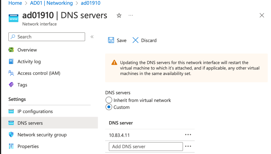Click the Access control (IAM) people icon
Image resolution: width=271 pixels, height=154 pixels.
point(11,73)
